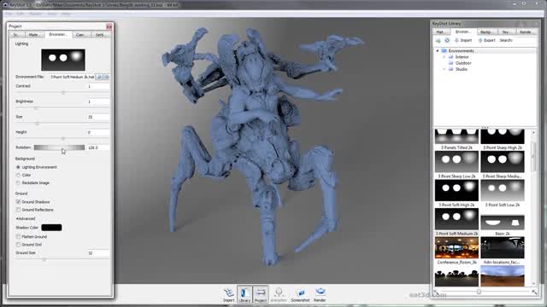Expand the Studio folder arrow
Viewport: 547px width, 307px height.
(x=444, y=69)
